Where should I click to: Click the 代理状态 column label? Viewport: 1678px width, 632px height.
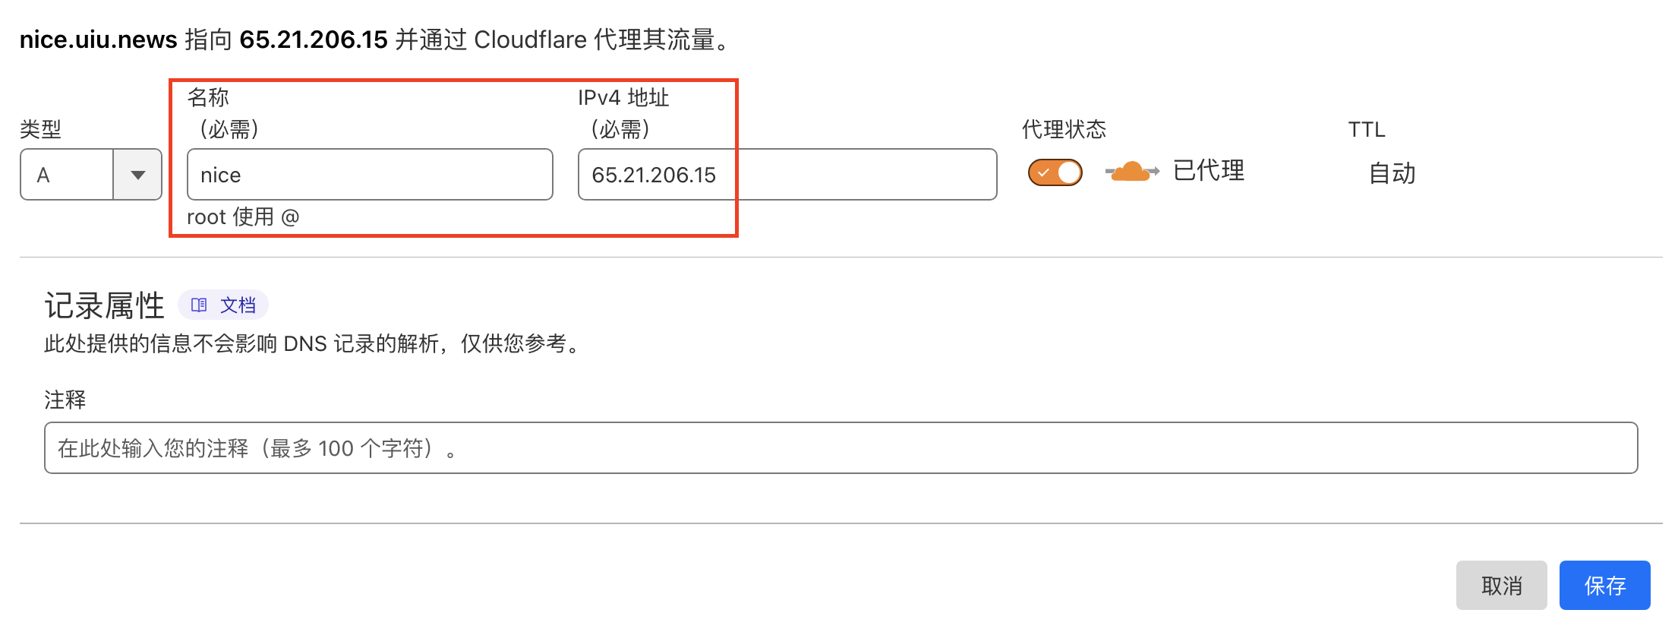pos(1064,129)
